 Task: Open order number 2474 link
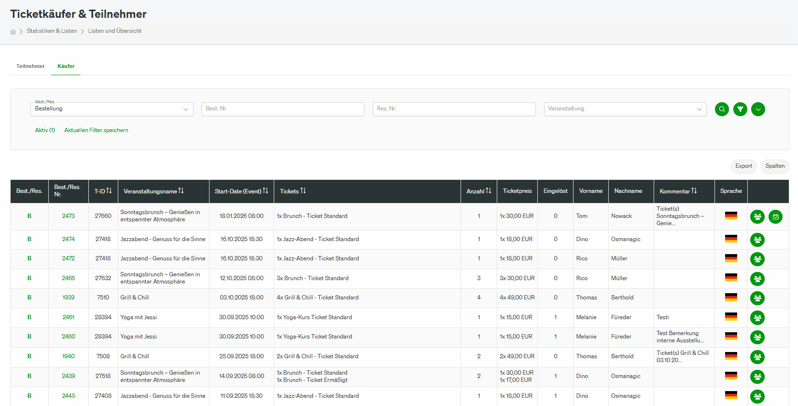click(69, 239)
